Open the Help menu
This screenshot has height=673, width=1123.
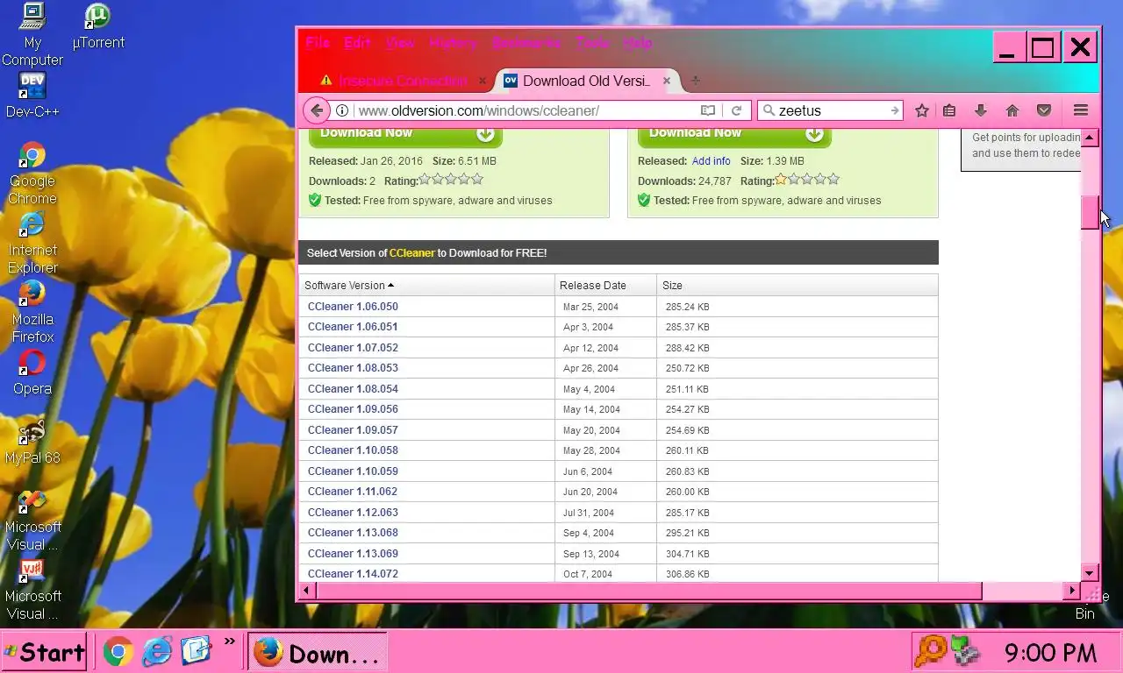tap(638, 43)
